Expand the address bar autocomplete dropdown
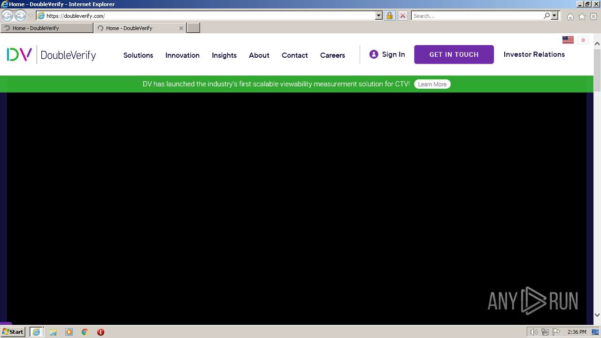The height and width of the screenshot is (338, 601). click(x=379, y=15)
